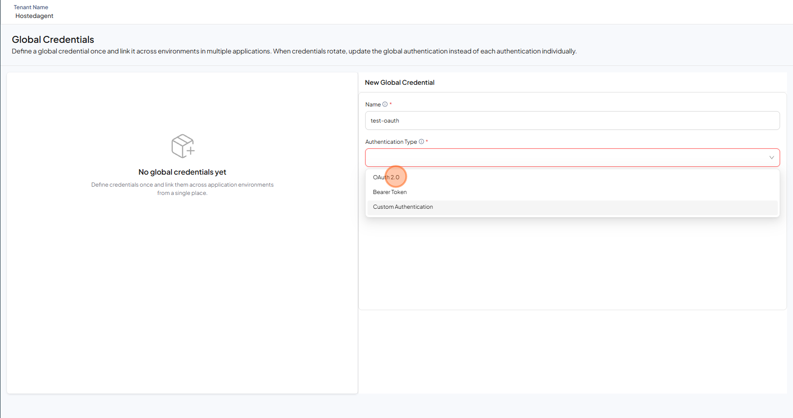Pick Custom Authentication option

(x=572, y=207)
